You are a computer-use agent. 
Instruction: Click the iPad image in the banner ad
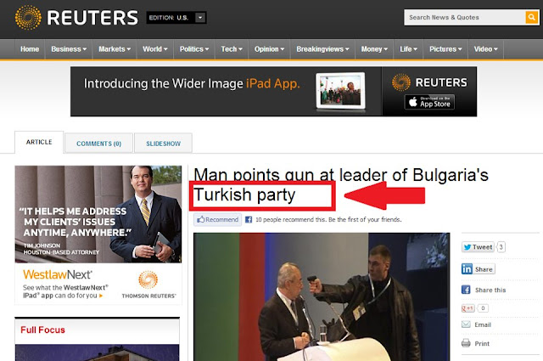pos(340,91)
